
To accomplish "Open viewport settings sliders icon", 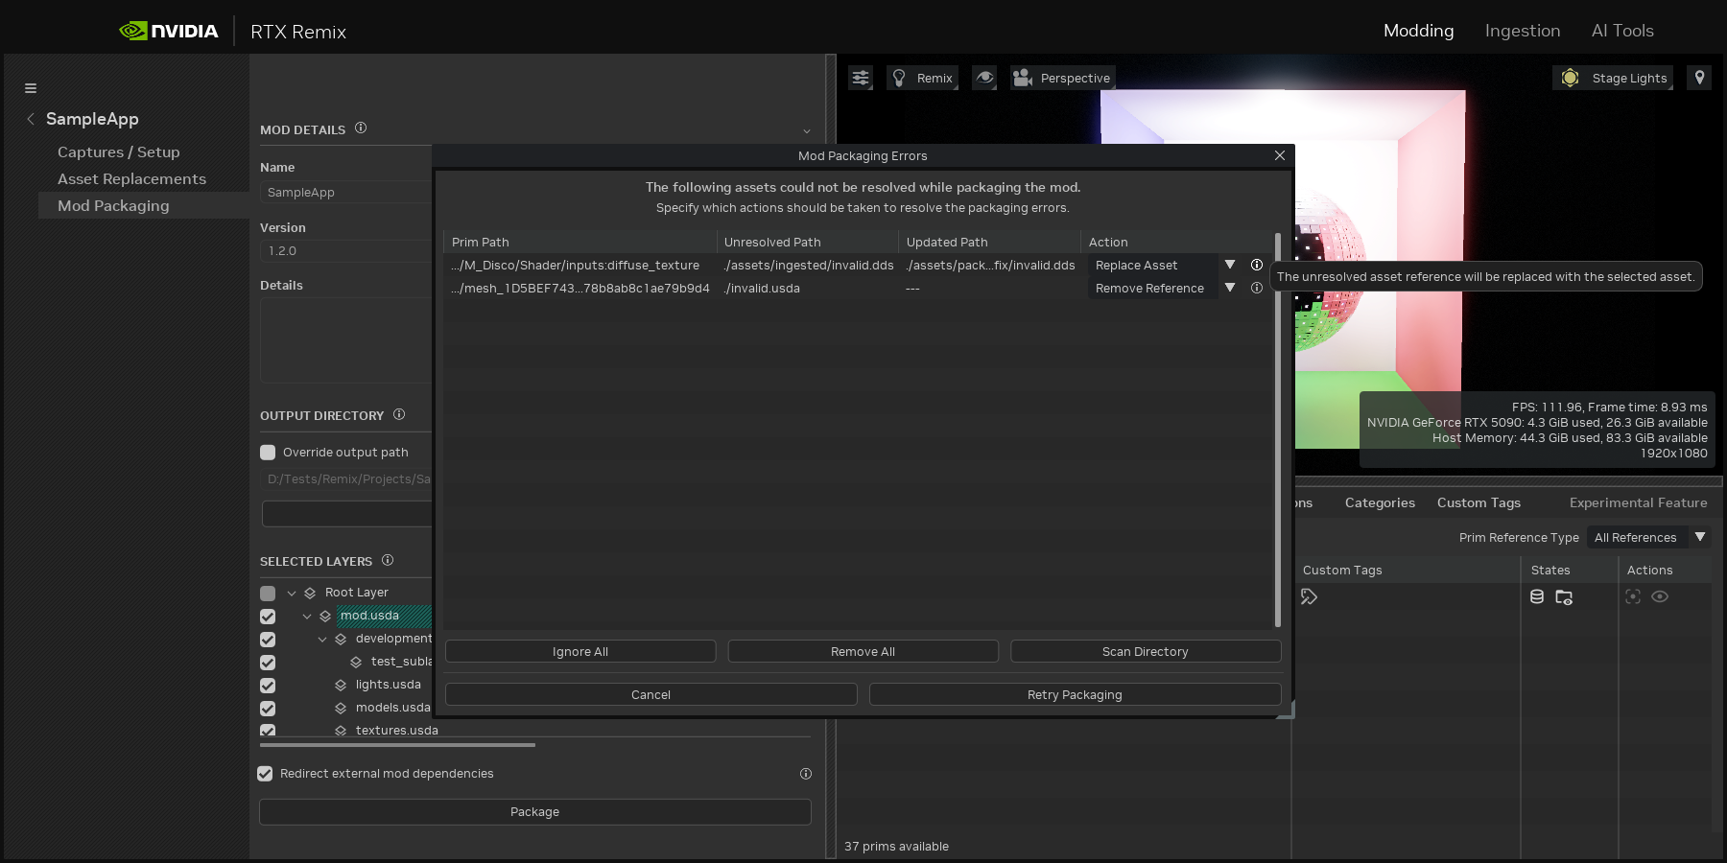I will pos(861,78).
